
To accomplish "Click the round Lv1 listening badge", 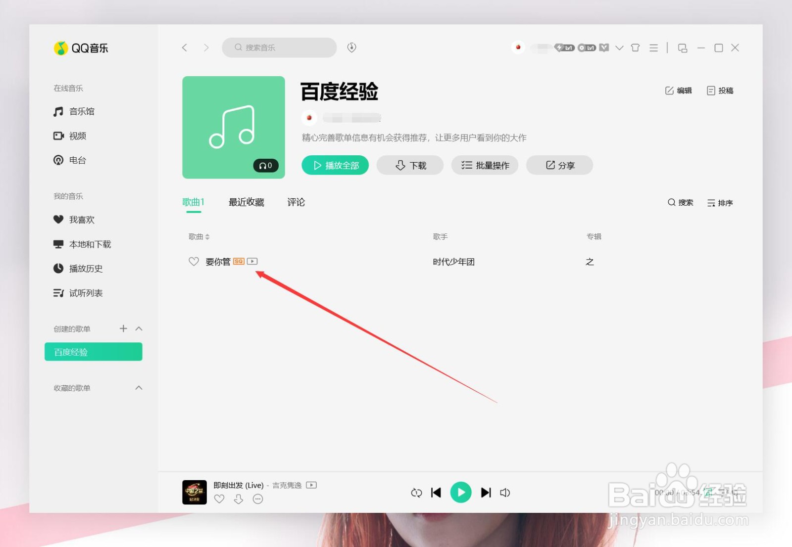I will pos(587,47).
